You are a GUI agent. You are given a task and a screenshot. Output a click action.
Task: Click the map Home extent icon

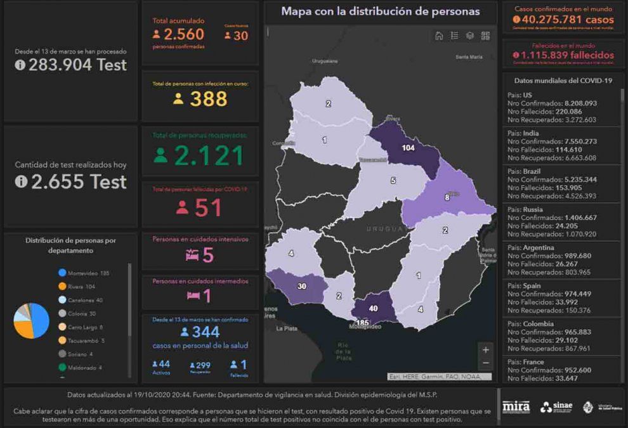click(439, 36)
